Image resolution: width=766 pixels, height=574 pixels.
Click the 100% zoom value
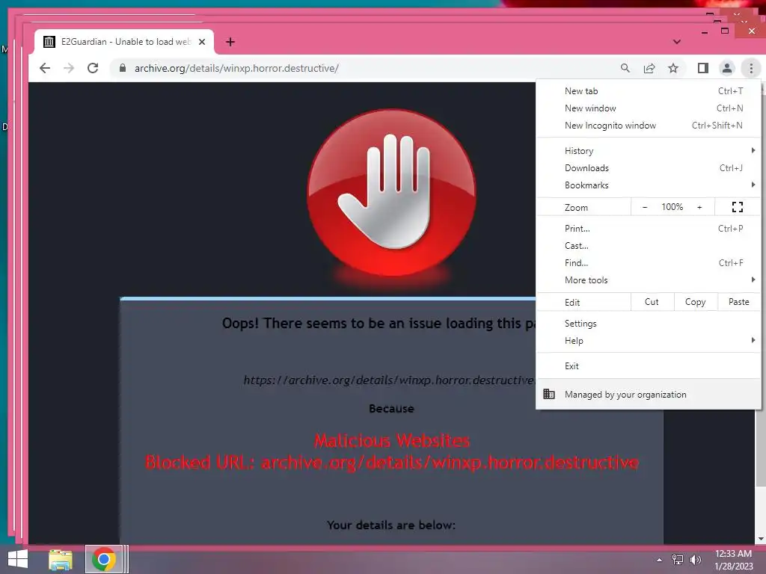click(x=672, y=207)
